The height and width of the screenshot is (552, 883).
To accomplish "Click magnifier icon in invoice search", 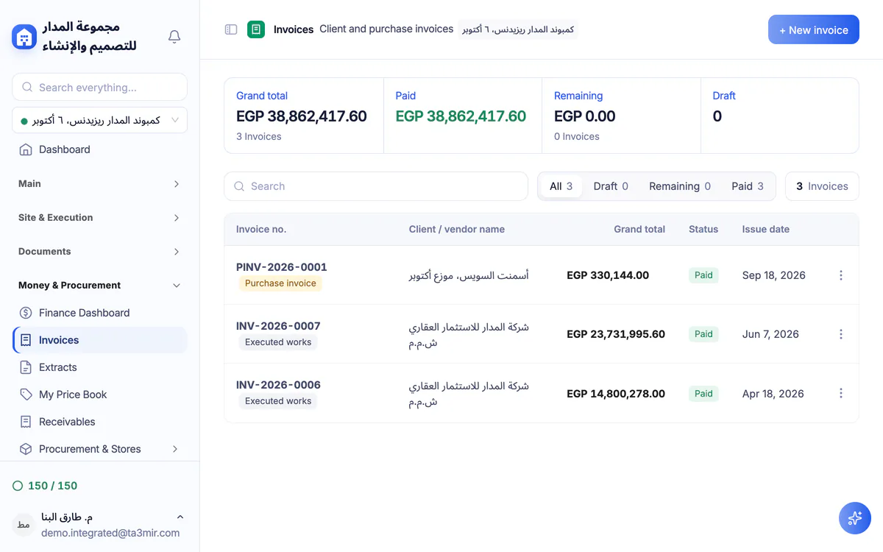I will click(x=239, y=186).
